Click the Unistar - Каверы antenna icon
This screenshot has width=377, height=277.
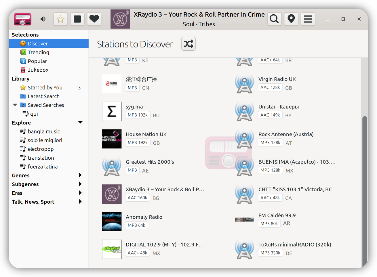coord(244,111)
